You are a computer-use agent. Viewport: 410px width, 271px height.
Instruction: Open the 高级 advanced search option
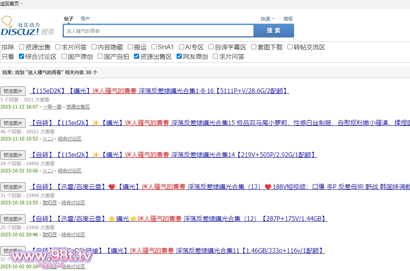pyautogui.click(x=288, y=19)
